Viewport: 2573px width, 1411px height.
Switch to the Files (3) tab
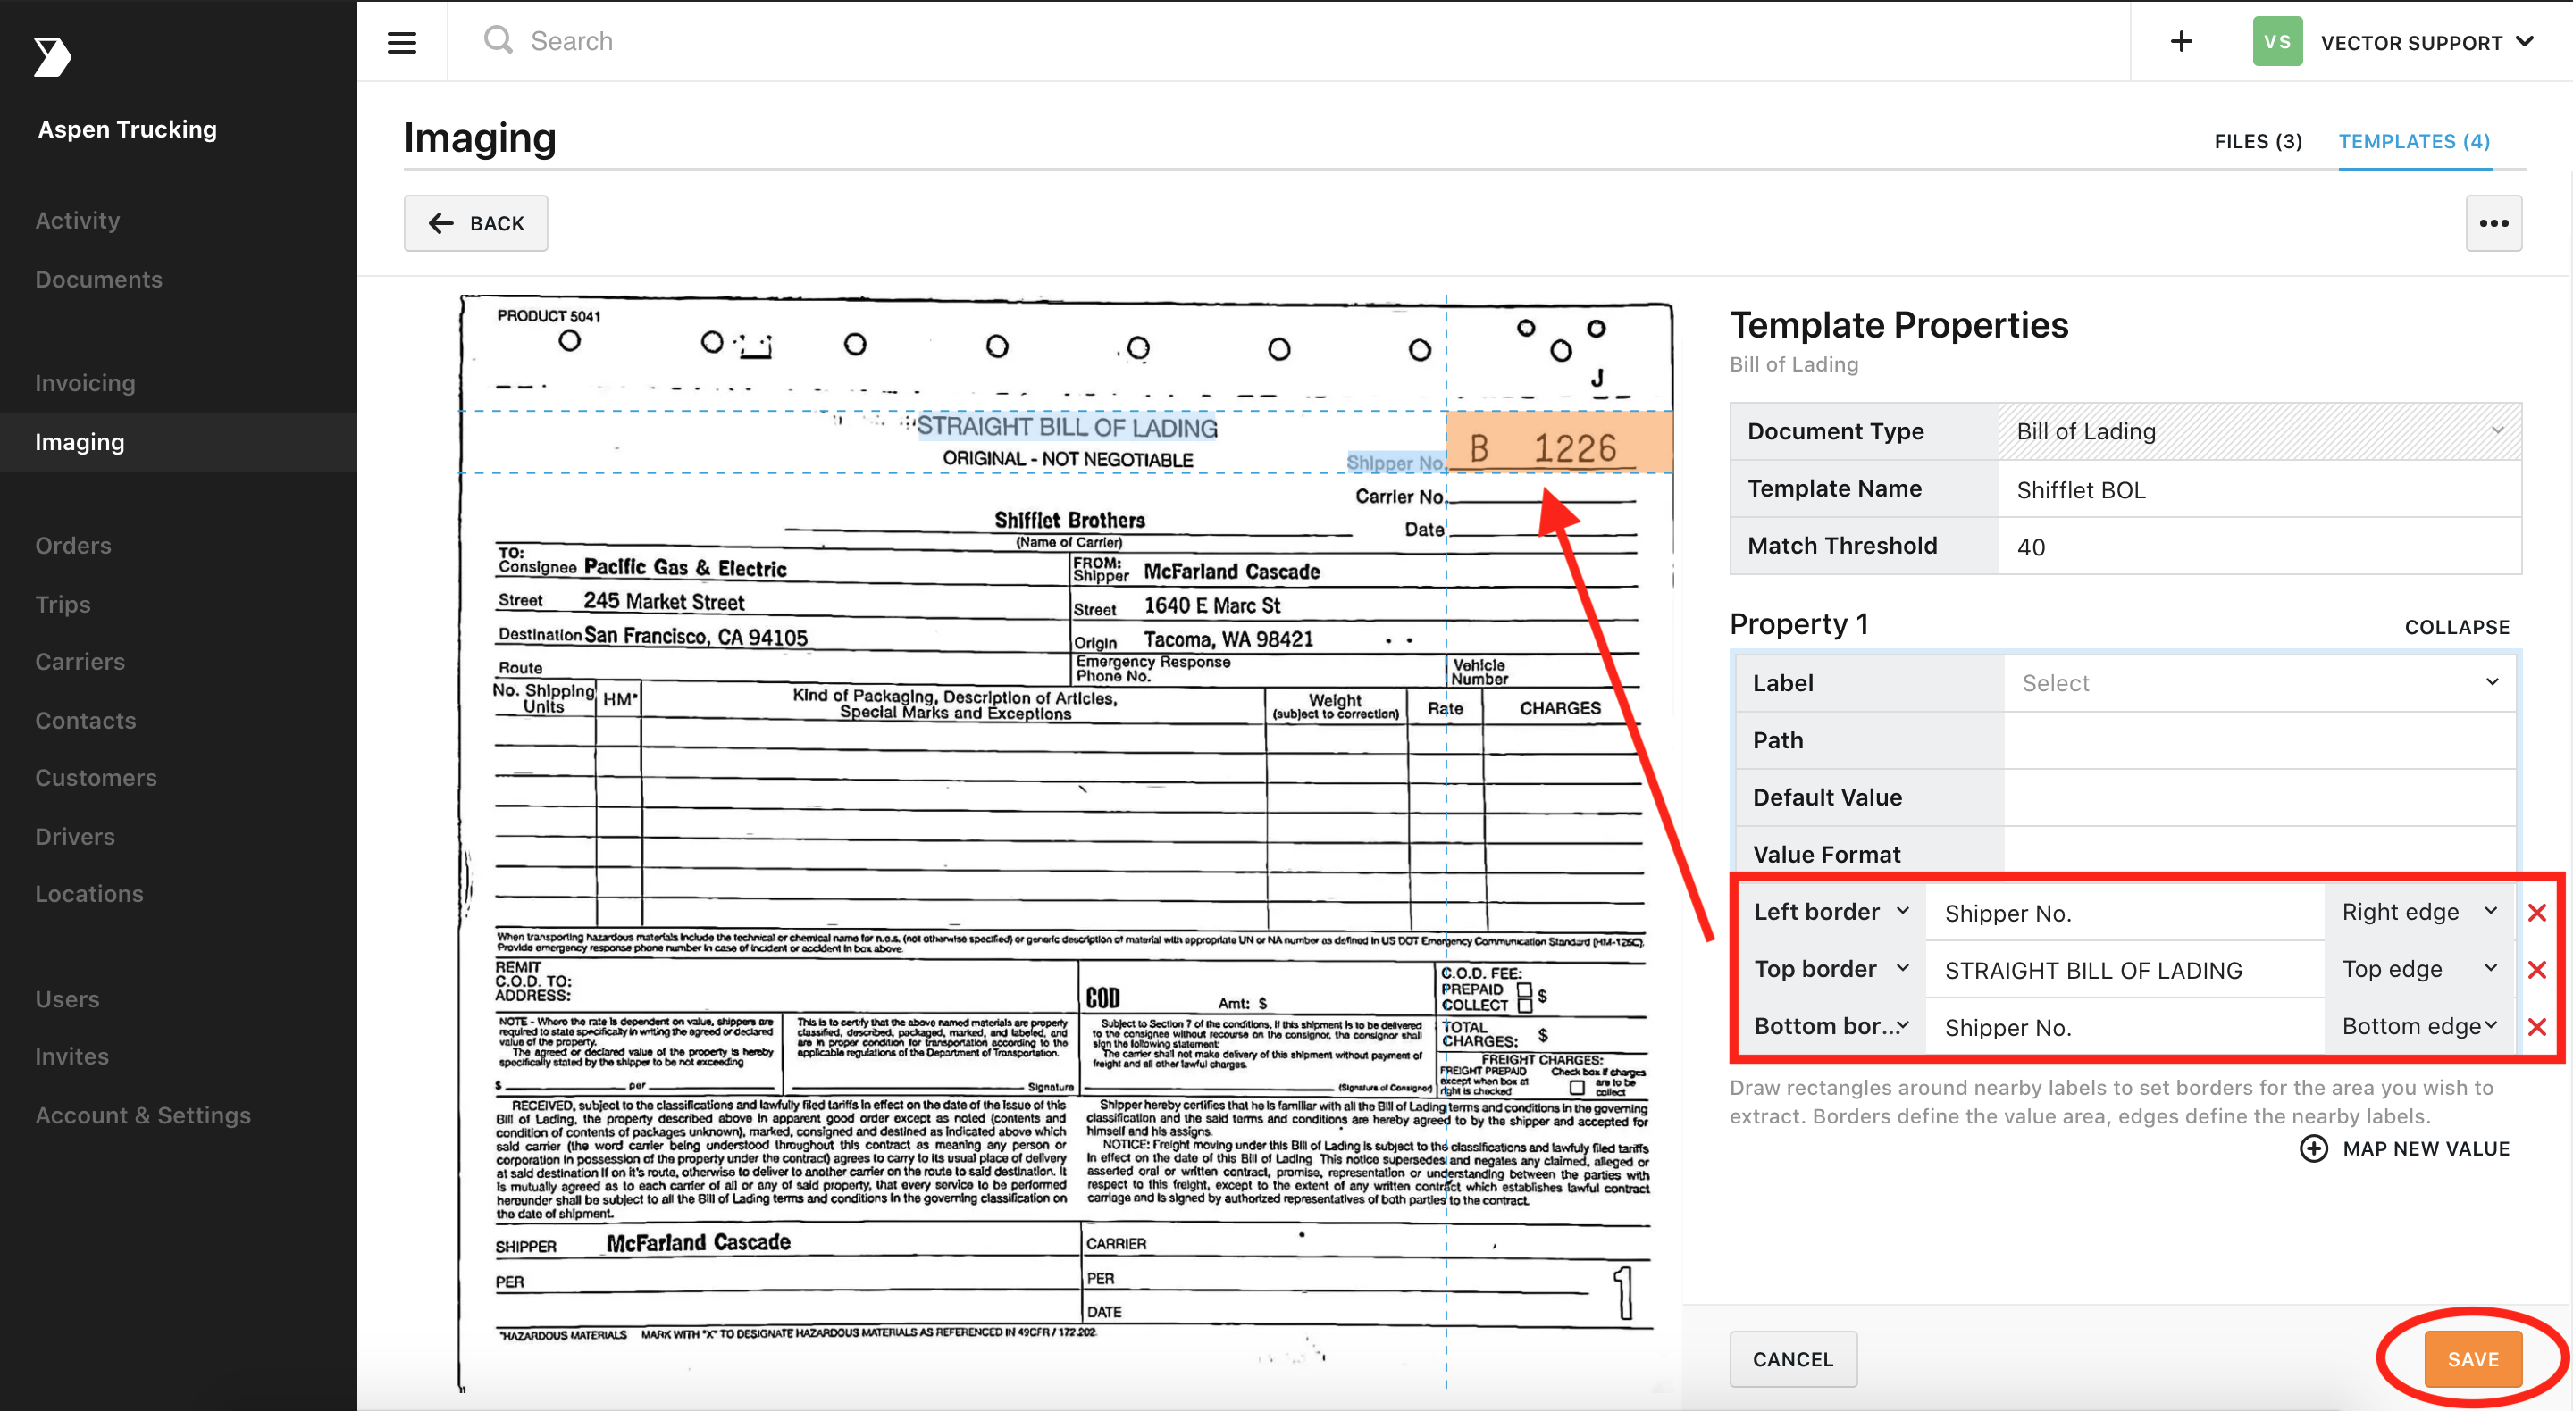pyautogui.click(x=2258, y=142)
